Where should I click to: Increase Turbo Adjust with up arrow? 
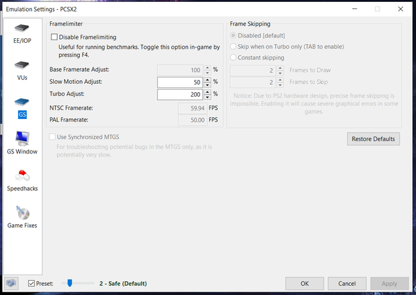point(207,92)
